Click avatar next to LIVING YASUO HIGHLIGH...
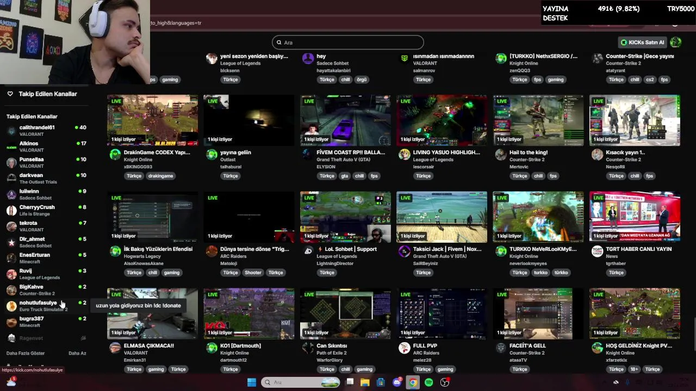This screenshot has height=391, width=696. coord(405,155)
